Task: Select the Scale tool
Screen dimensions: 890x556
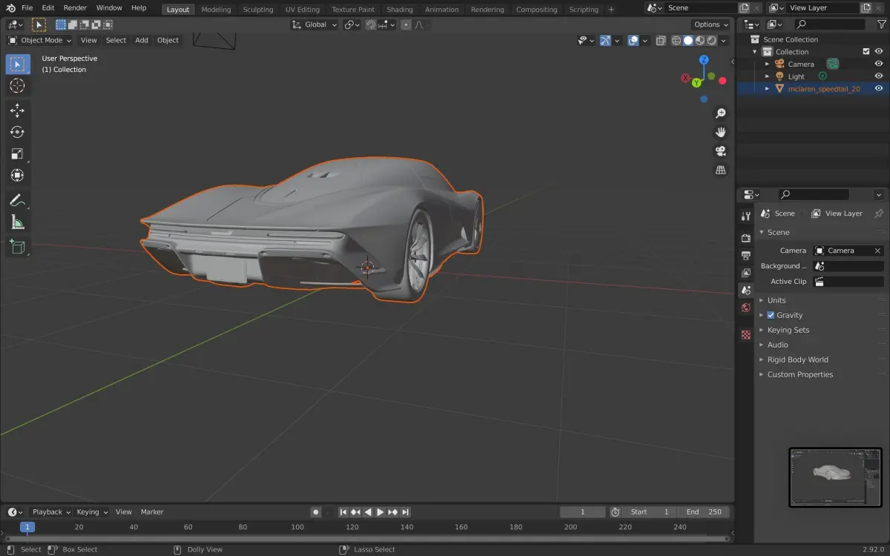Action: 17,154
